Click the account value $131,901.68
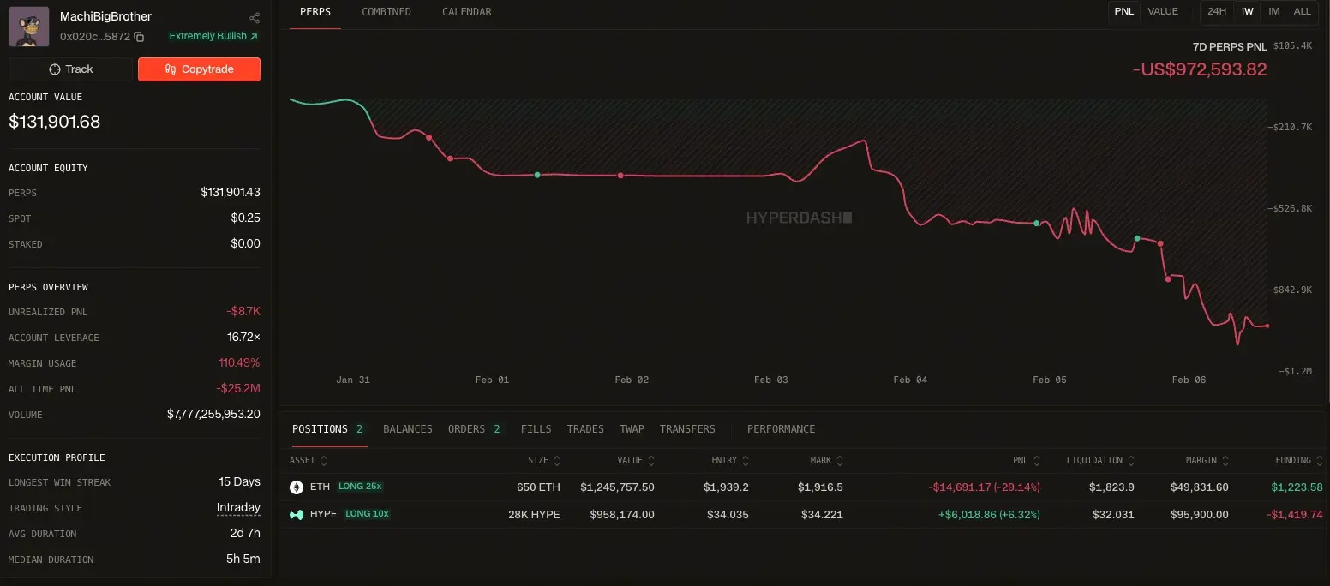The image size is (1330, 586). click(55, 122)
